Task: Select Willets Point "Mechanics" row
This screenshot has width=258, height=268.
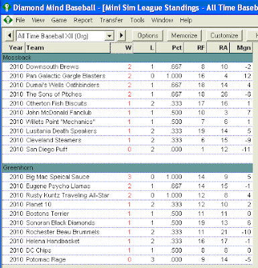Action: [127, 122]
